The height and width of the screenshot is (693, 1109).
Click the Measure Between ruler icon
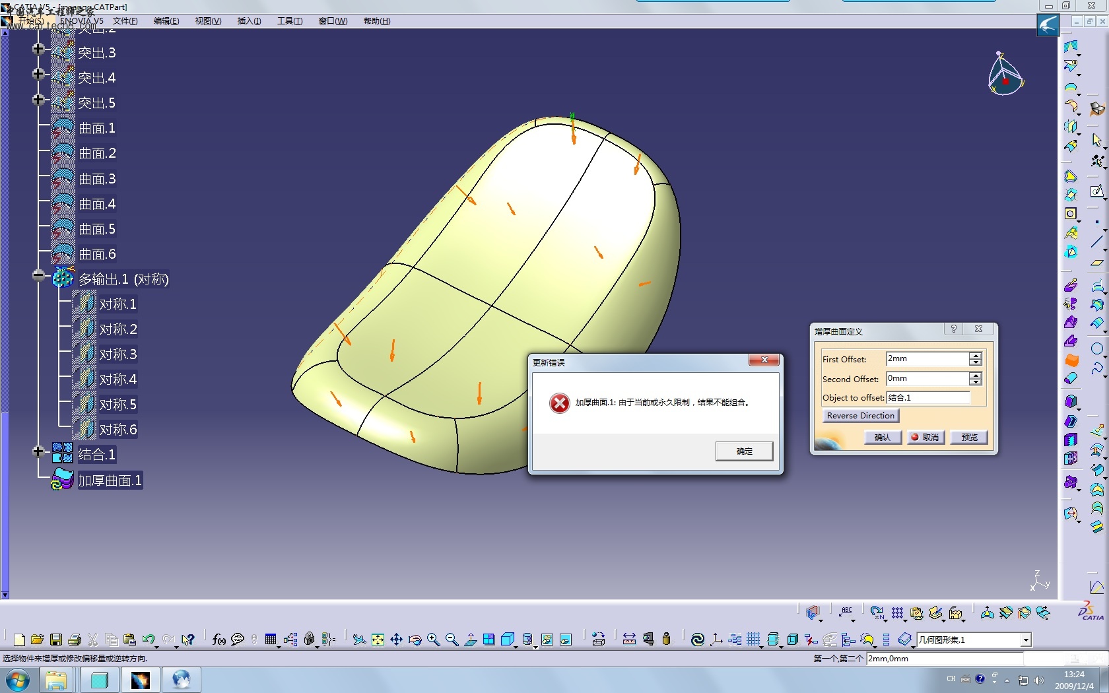(629, 640)
